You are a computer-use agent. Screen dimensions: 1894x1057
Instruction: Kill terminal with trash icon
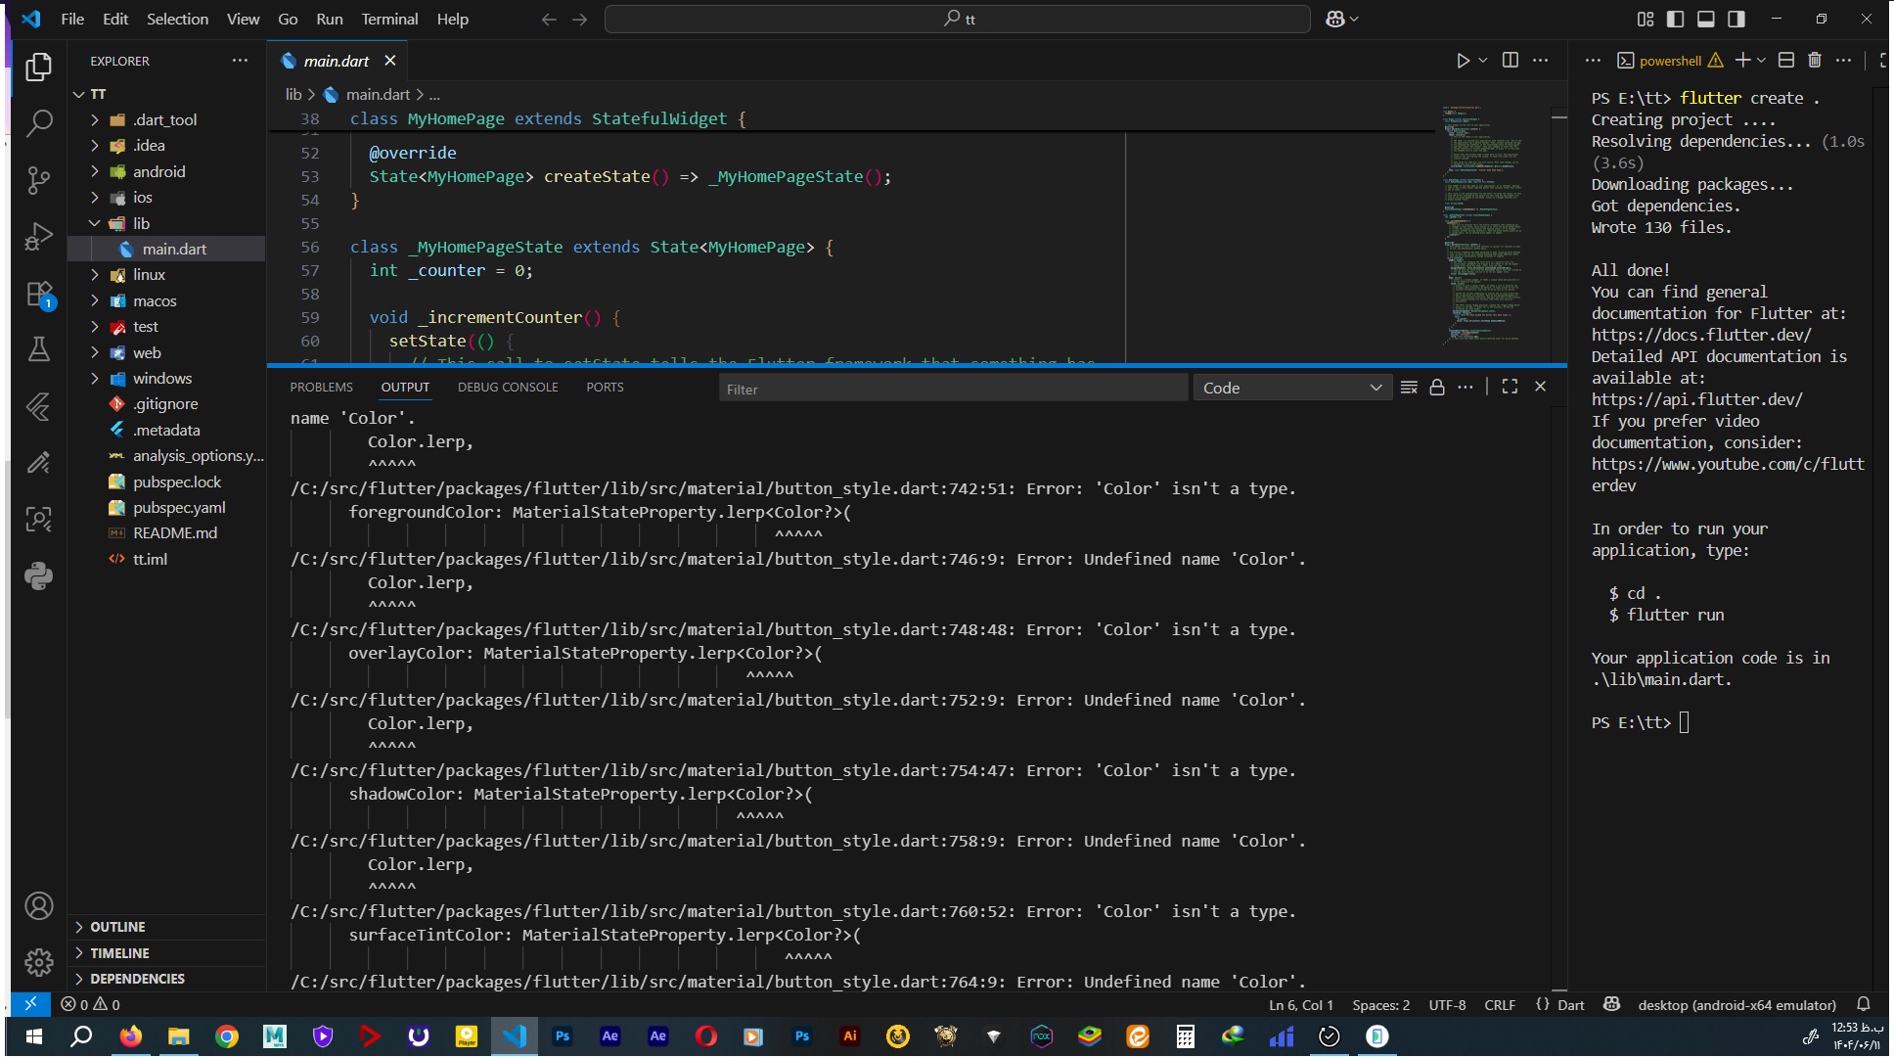[x=1815, y=61]
